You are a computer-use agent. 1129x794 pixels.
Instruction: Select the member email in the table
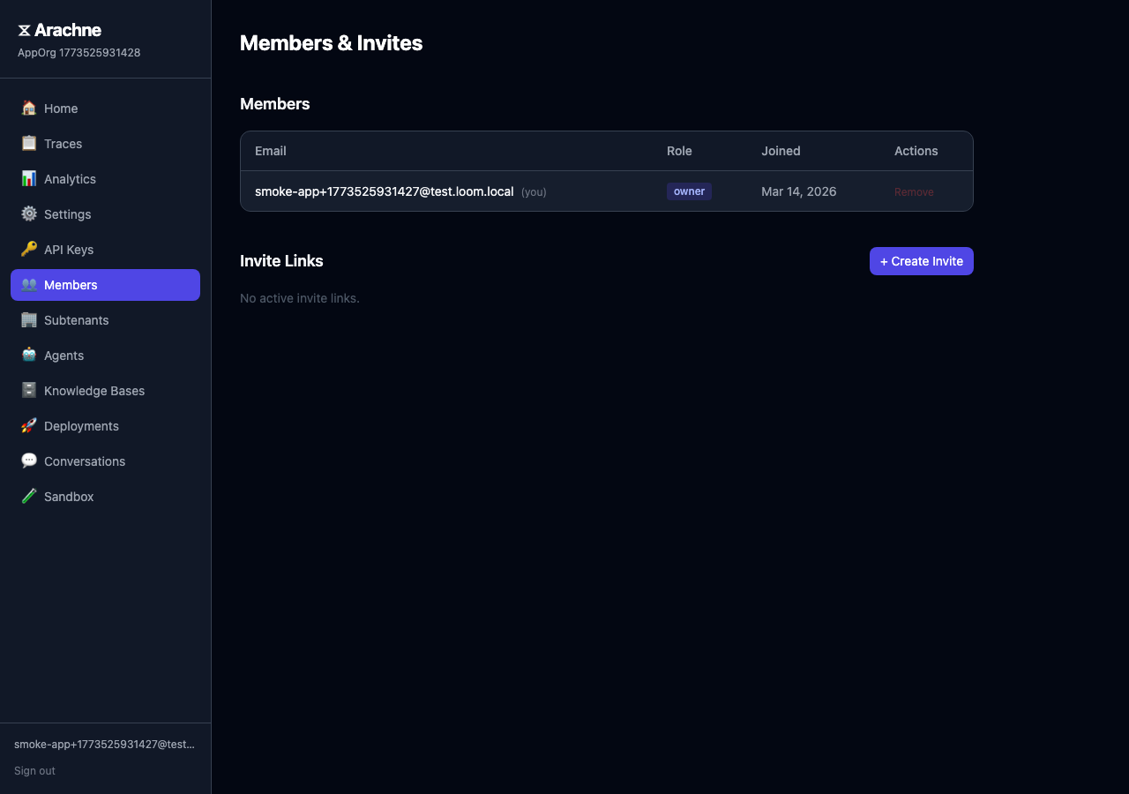[x=384, y=191]
